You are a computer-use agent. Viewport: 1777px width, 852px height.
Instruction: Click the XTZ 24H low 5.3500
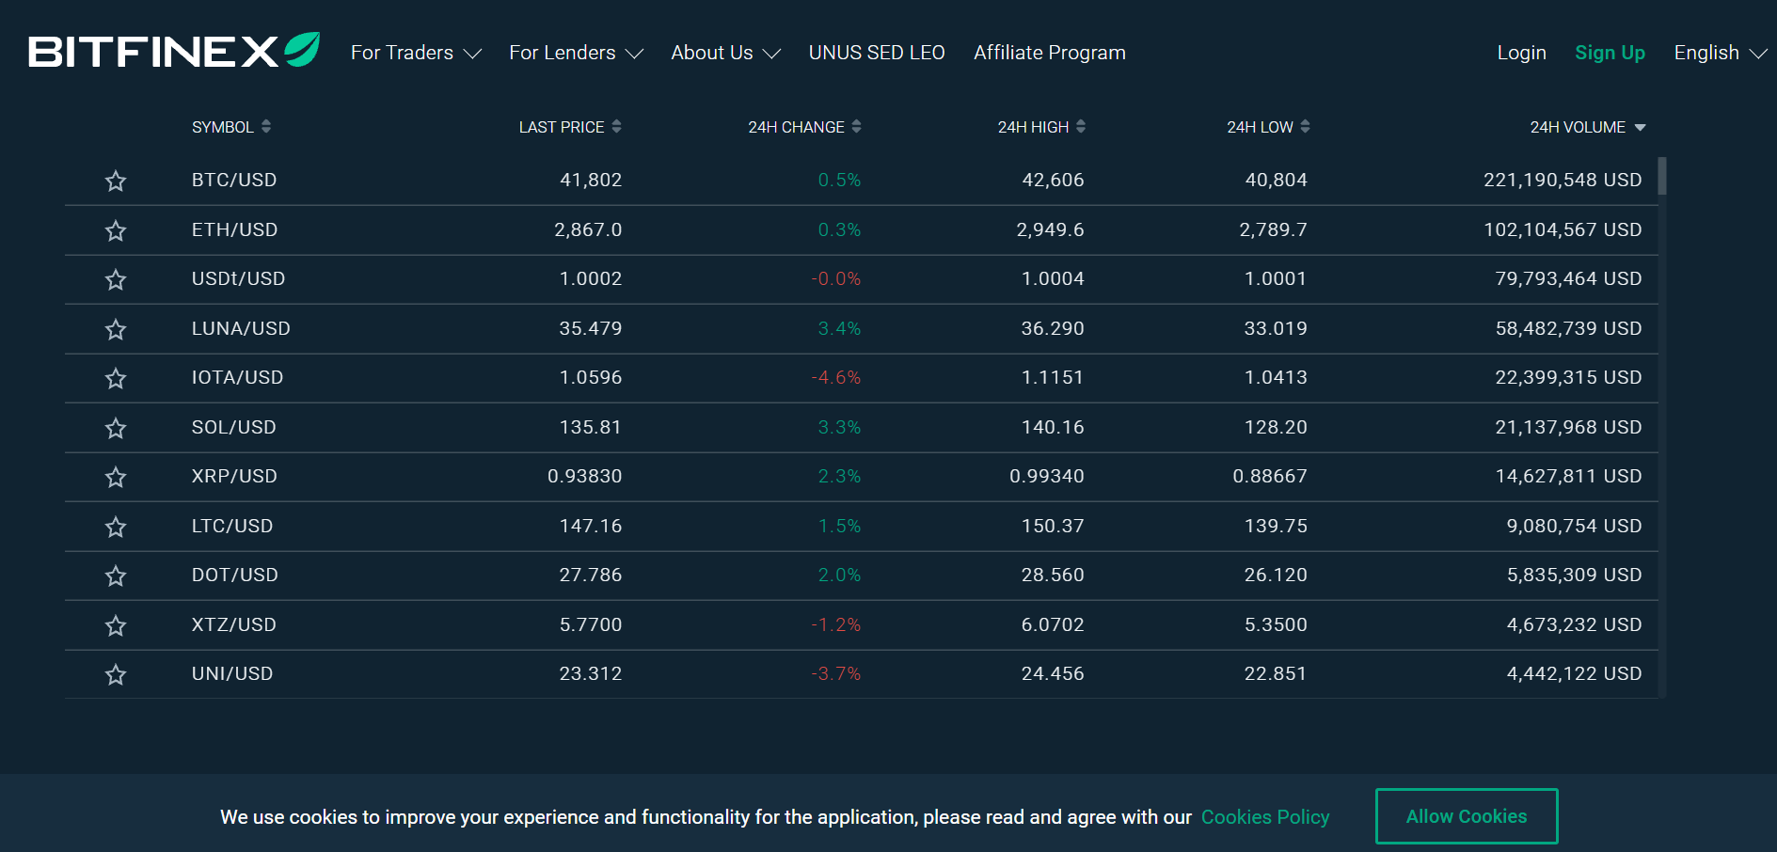point(1276,624)
